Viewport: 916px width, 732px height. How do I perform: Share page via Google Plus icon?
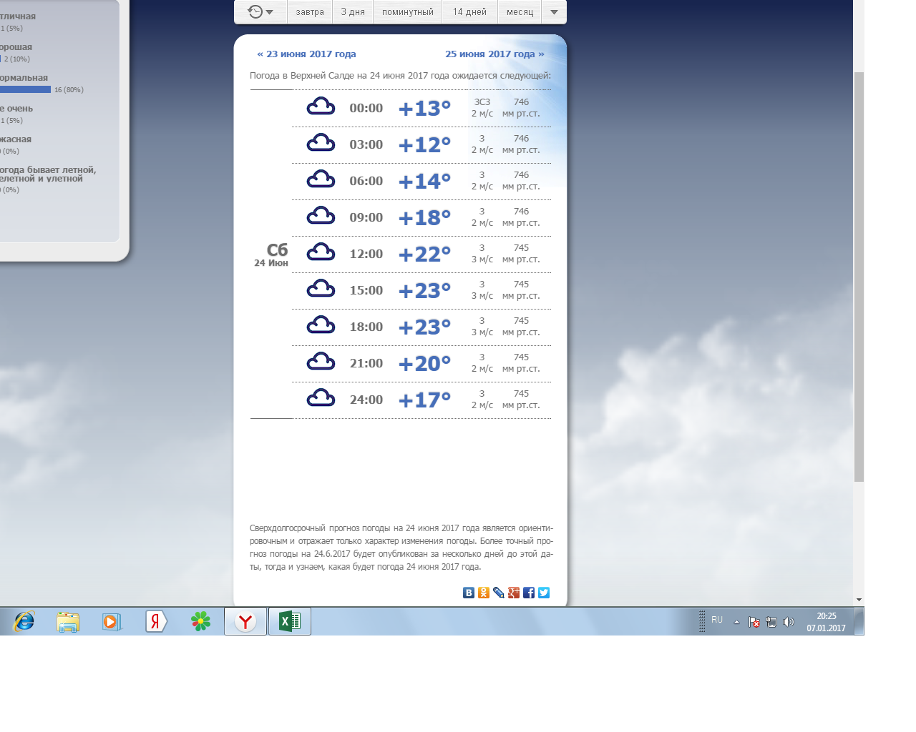(x=514, y=593)
